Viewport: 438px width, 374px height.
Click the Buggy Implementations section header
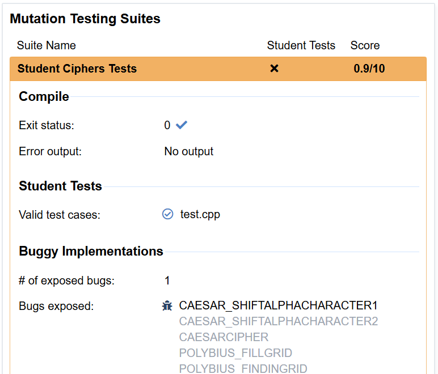91,251
